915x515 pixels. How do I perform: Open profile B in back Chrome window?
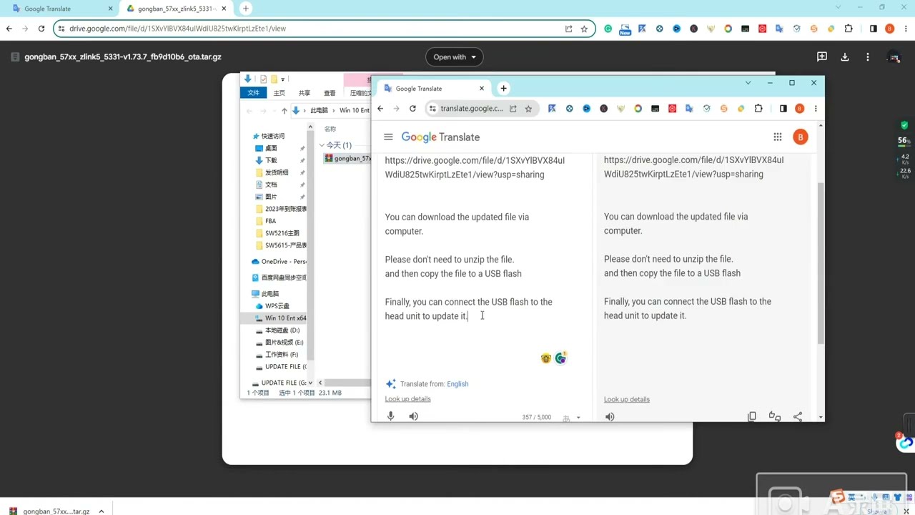890,29
